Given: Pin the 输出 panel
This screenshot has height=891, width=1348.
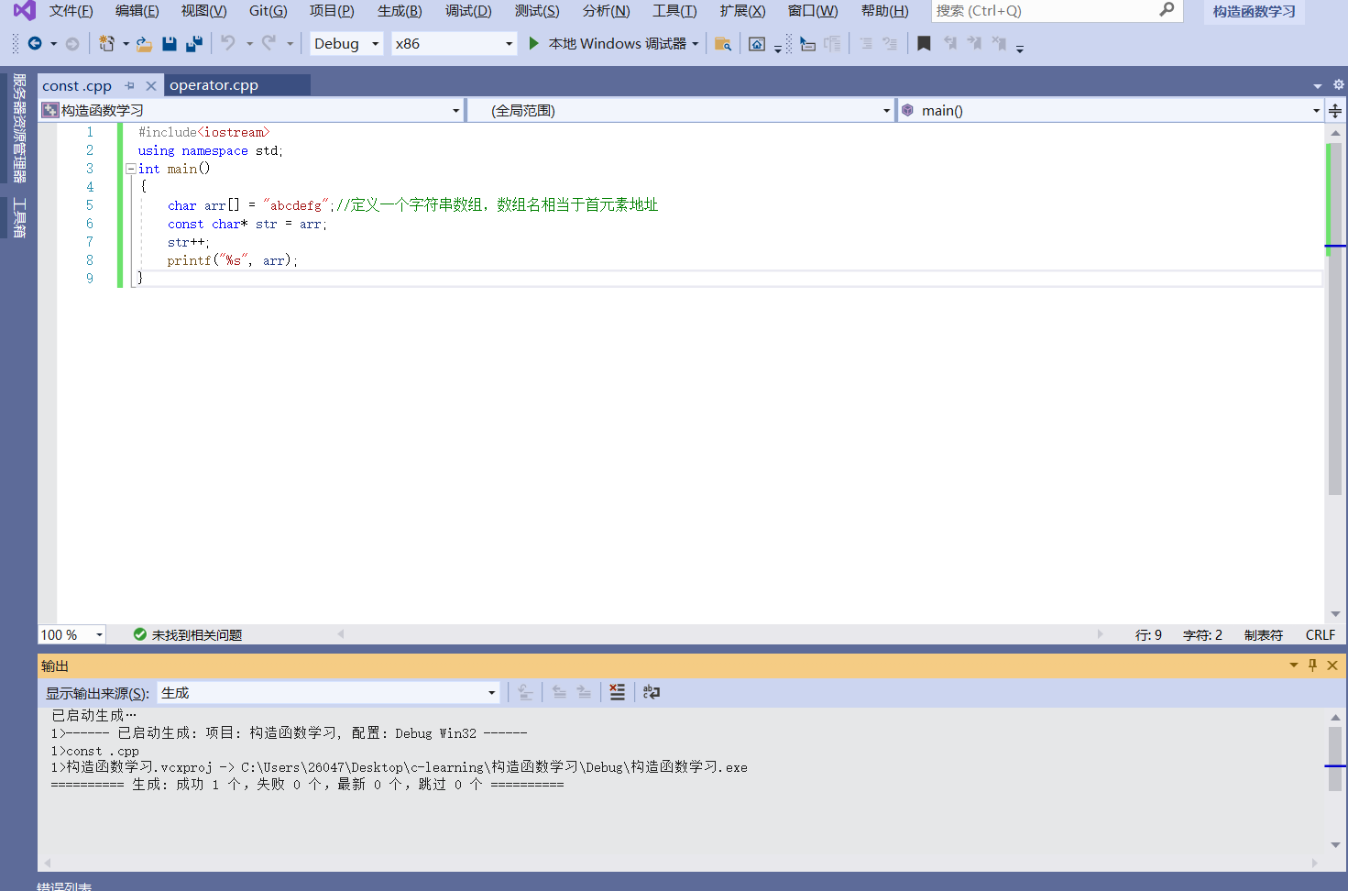Looking at the screenshot, I should pyautogui.click(x=1311, y=665).
